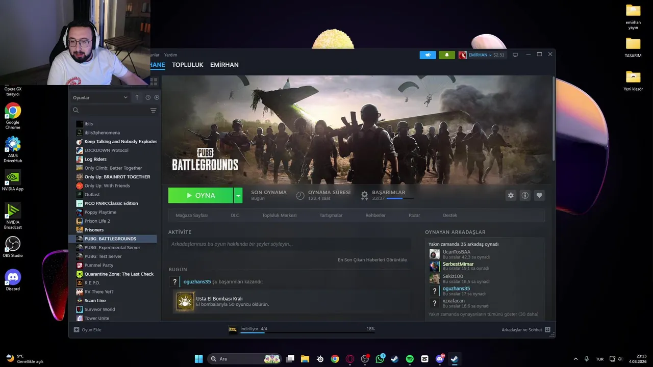Select Poppy Playtime in the library
The width and height of the screenshot is (653, 367).
point(101,212)
